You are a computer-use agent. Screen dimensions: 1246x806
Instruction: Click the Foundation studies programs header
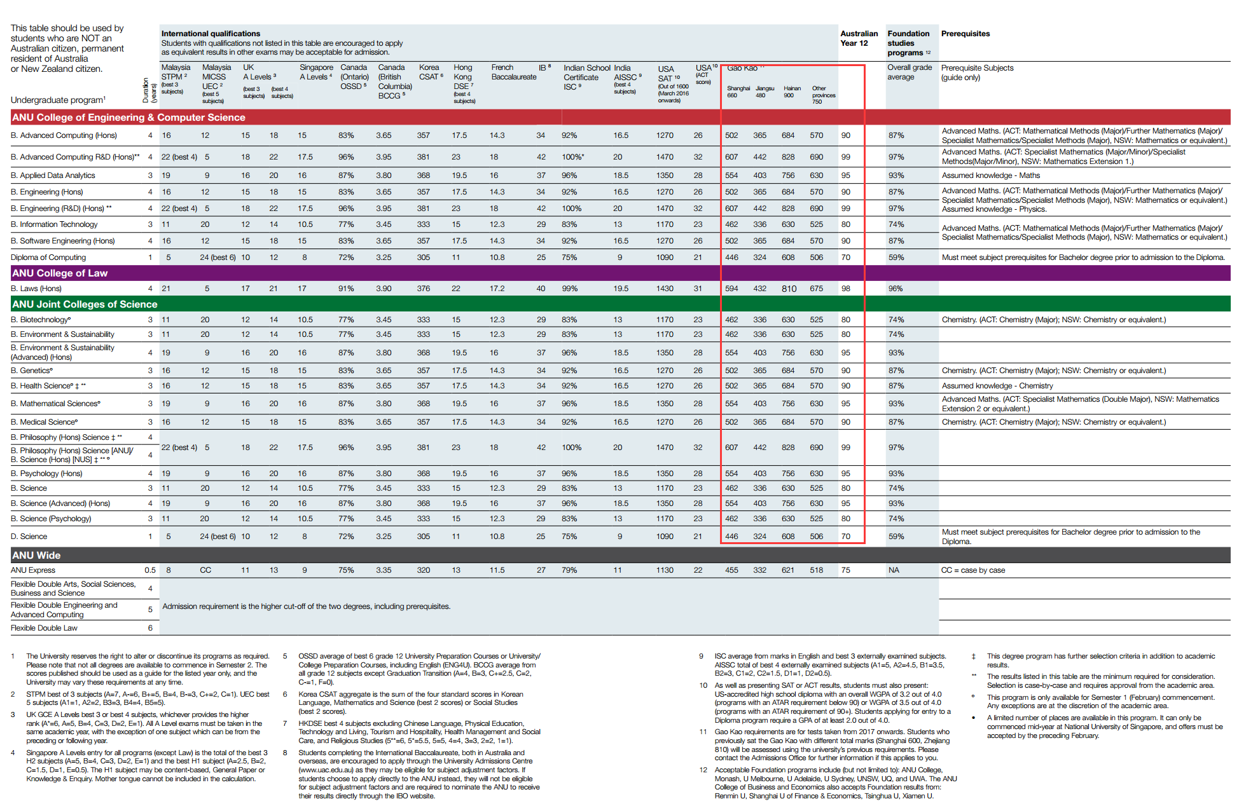point(908,43)
